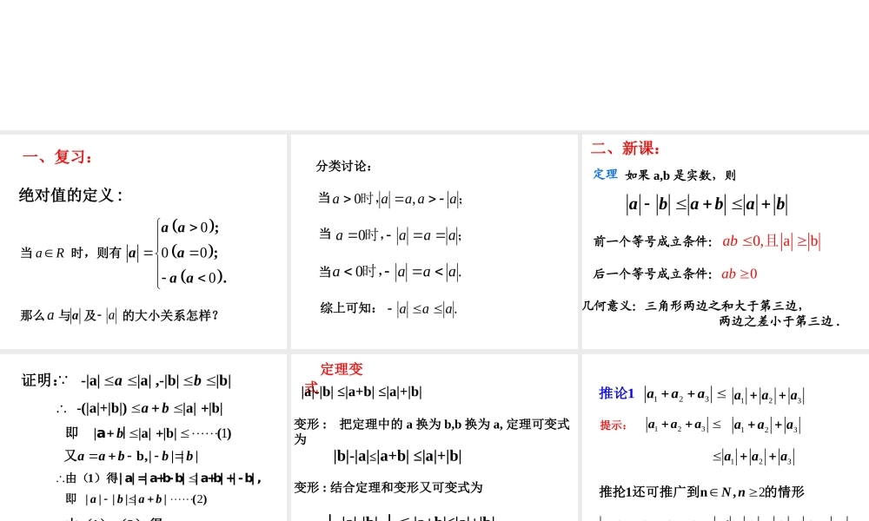Click the inequality |b|-|a|≤|a+b|≤|a|+|b|

(x=397, y=456)
